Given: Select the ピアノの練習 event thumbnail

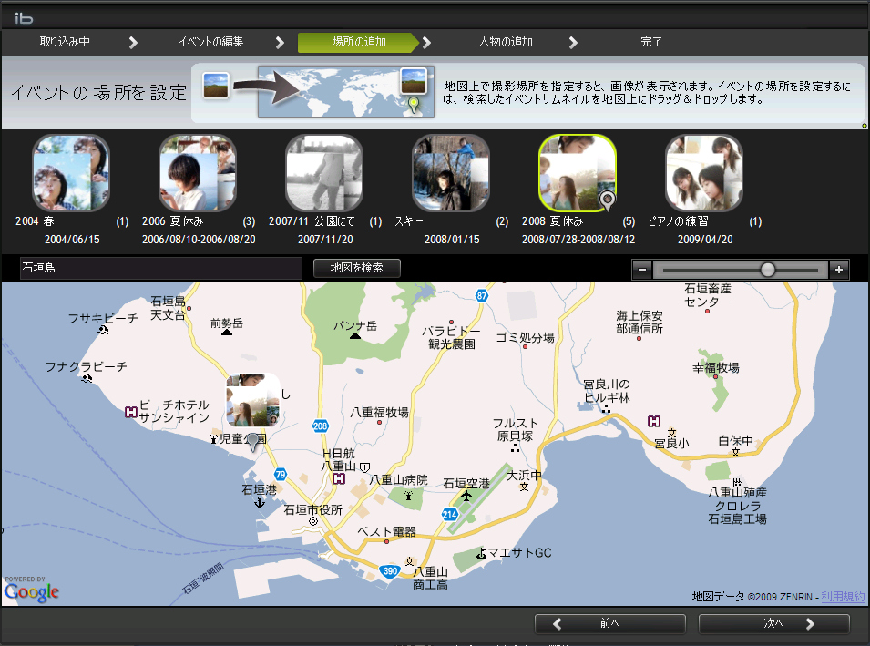Looking at the screenshot, I should point(704,172).
